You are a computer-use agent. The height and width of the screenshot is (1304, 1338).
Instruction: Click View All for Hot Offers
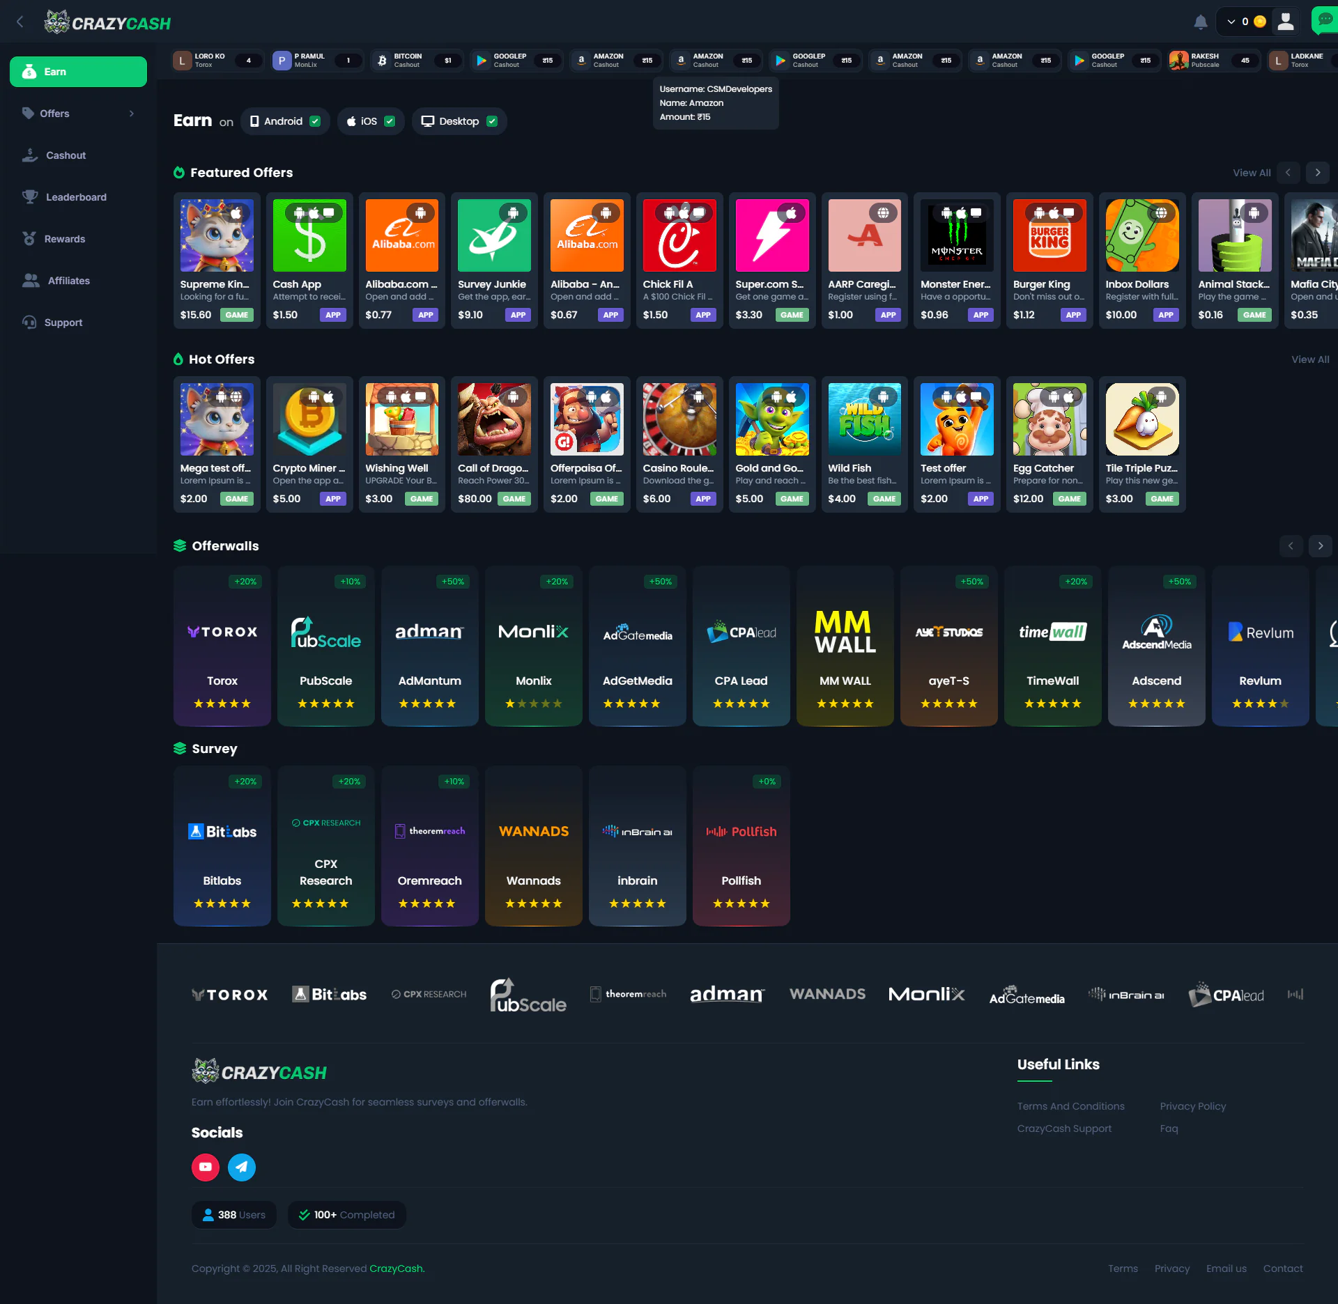coord(1310,359)
